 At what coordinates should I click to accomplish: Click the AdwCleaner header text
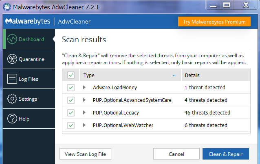pos(74,22)
